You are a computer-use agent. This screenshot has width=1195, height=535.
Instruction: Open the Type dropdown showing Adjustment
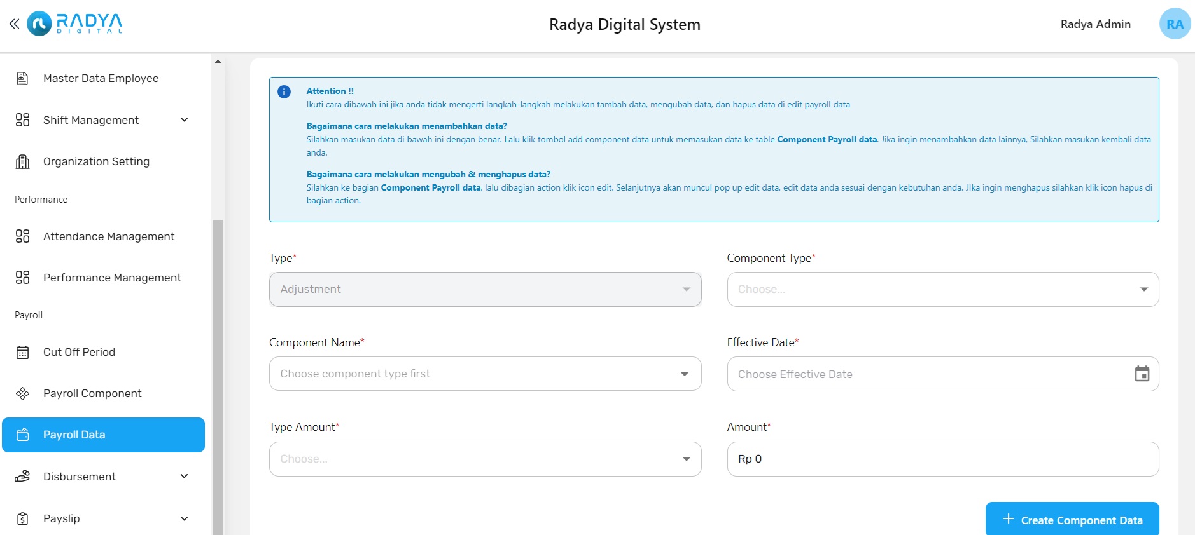click(485, 289)
